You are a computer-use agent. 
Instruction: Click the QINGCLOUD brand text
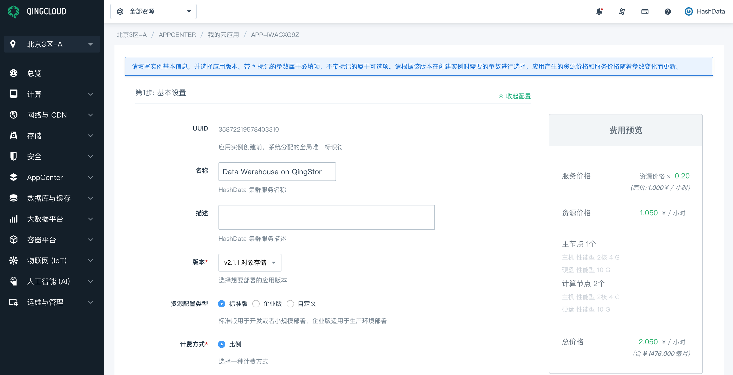coord(46,11)
